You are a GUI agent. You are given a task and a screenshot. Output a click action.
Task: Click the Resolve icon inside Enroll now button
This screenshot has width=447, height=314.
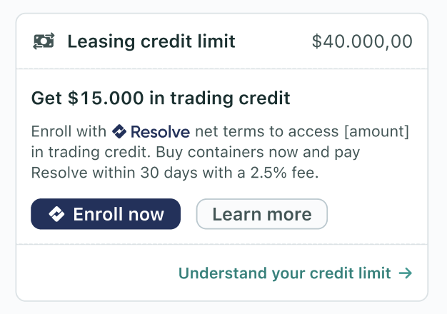56,214
